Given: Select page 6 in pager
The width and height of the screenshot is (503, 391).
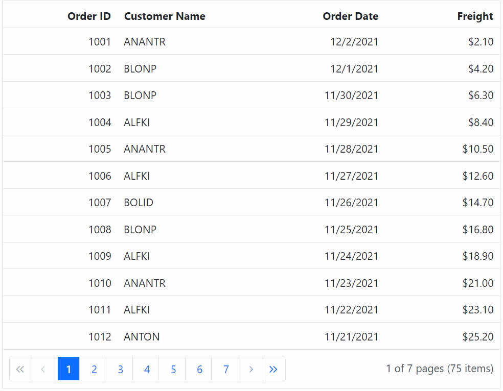Looking at the screenshot, I should 199,369.
